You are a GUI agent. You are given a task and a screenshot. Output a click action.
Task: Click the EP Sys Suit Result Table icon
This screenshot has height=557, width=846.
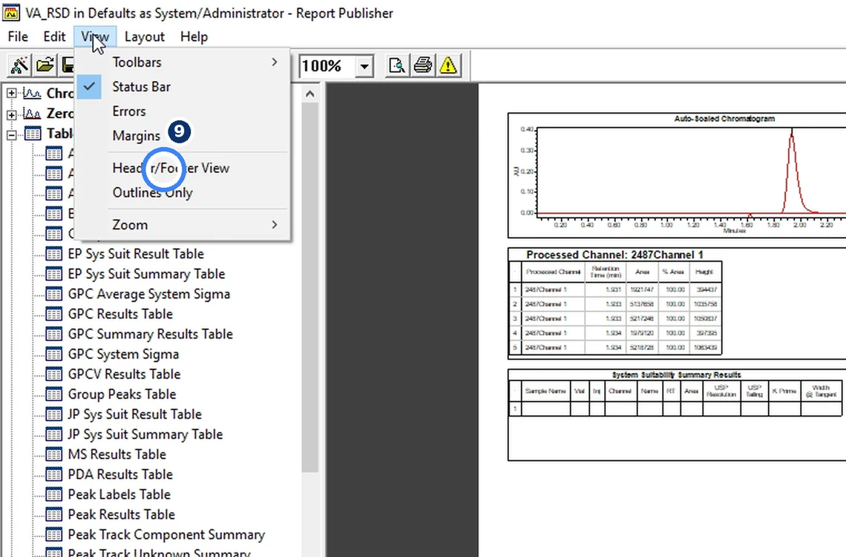(x=53, y=254)
